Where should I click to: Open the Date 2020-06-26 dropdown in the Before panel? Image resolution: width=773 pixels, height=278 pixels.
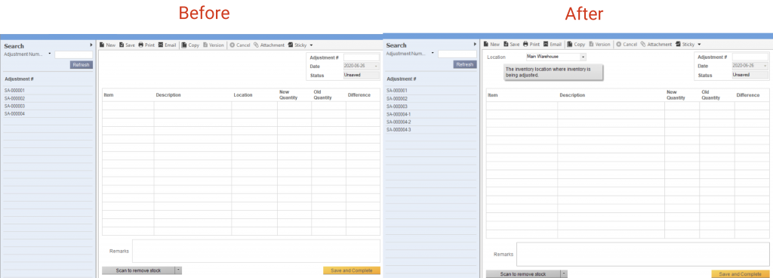coord(377,66)
